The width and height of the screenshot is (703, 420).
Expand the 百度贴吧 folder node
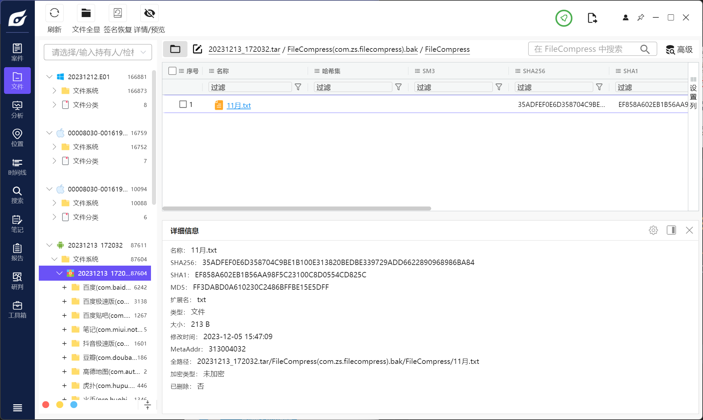click(64, 315)
